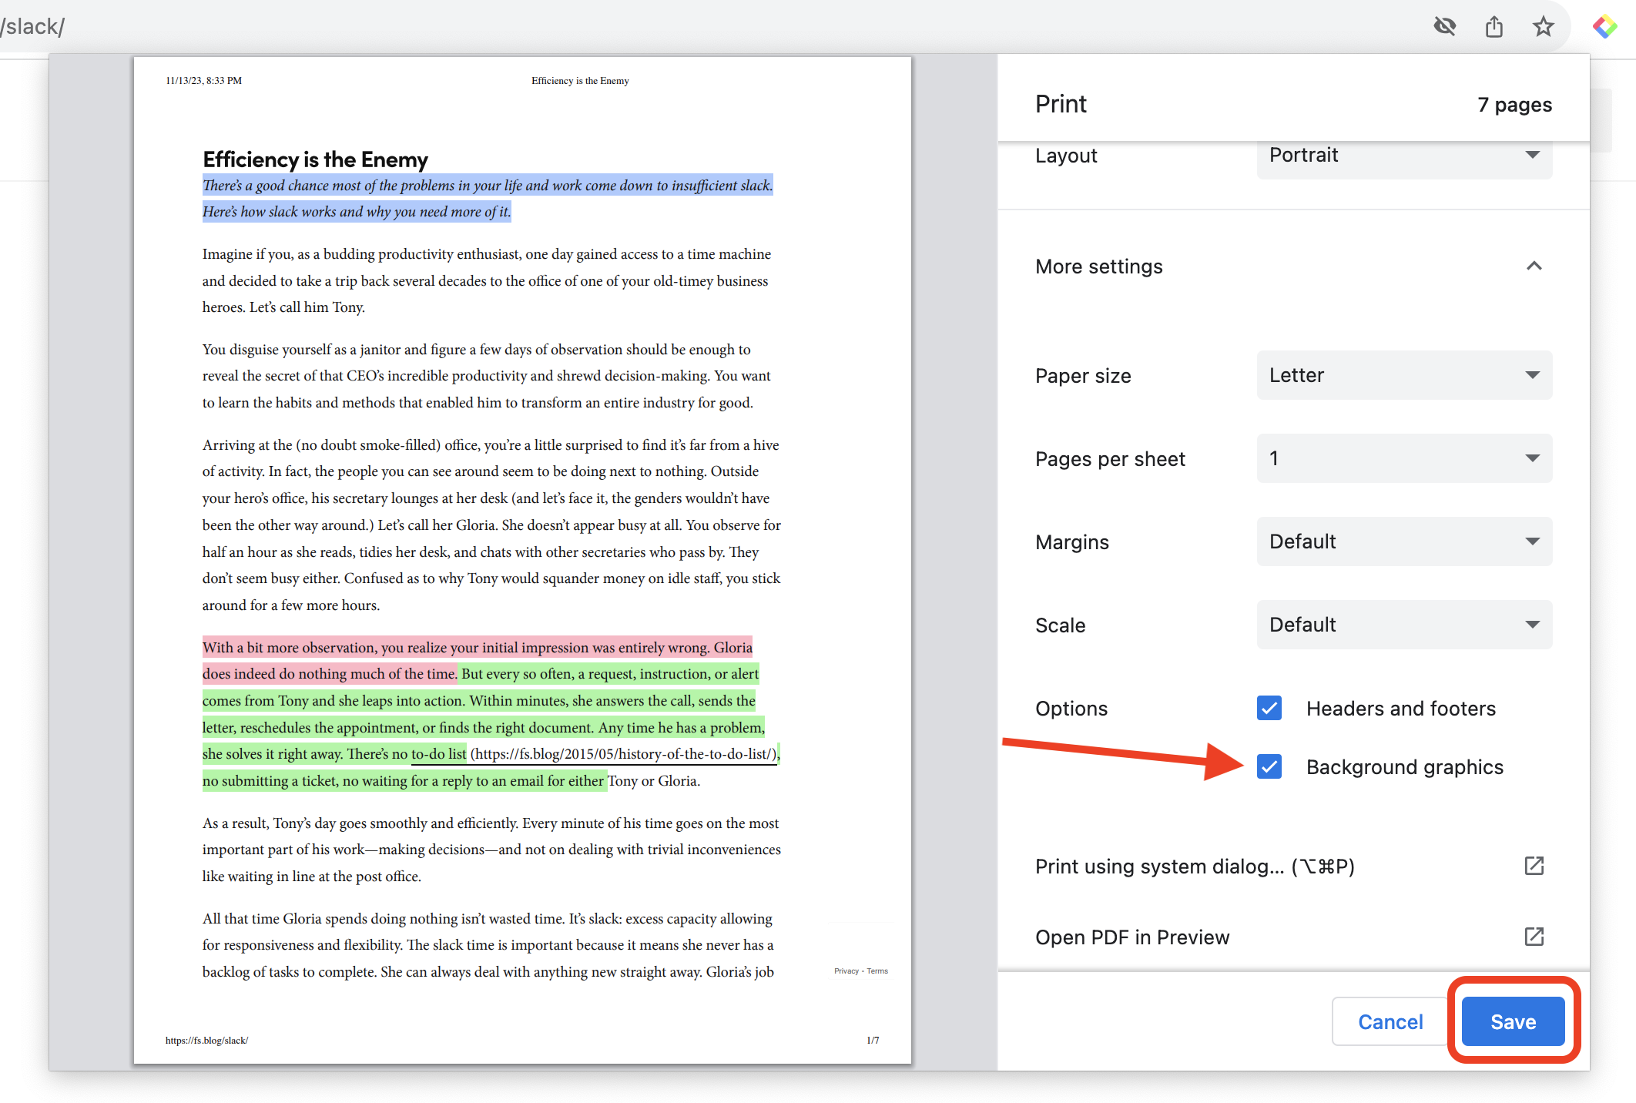Screen dimensions: 1636x1103
Task: Click the 'Pages per sheet' label
Action: (x=1109, y=459)
